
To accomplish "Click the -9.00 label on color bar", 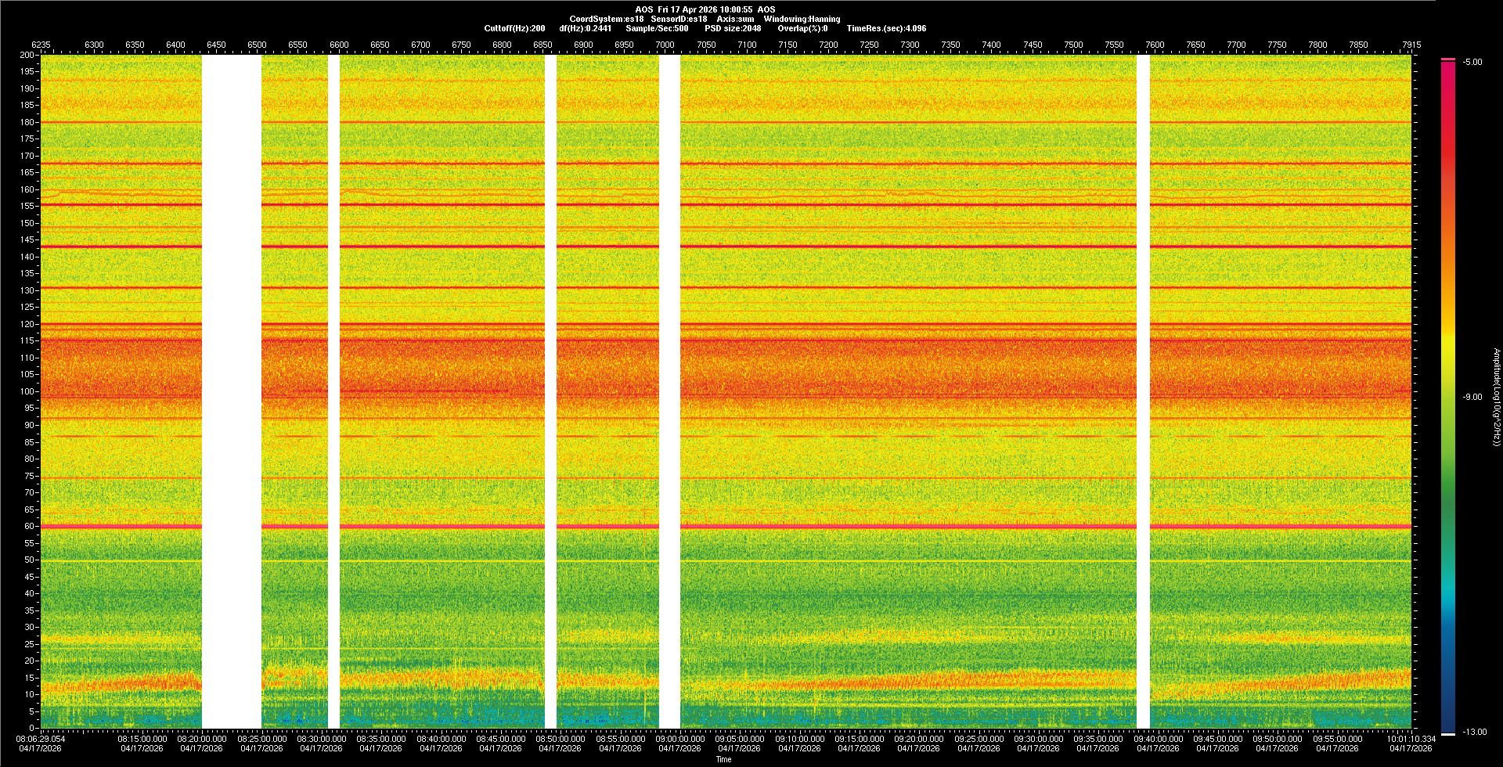I will (1472, 397).
